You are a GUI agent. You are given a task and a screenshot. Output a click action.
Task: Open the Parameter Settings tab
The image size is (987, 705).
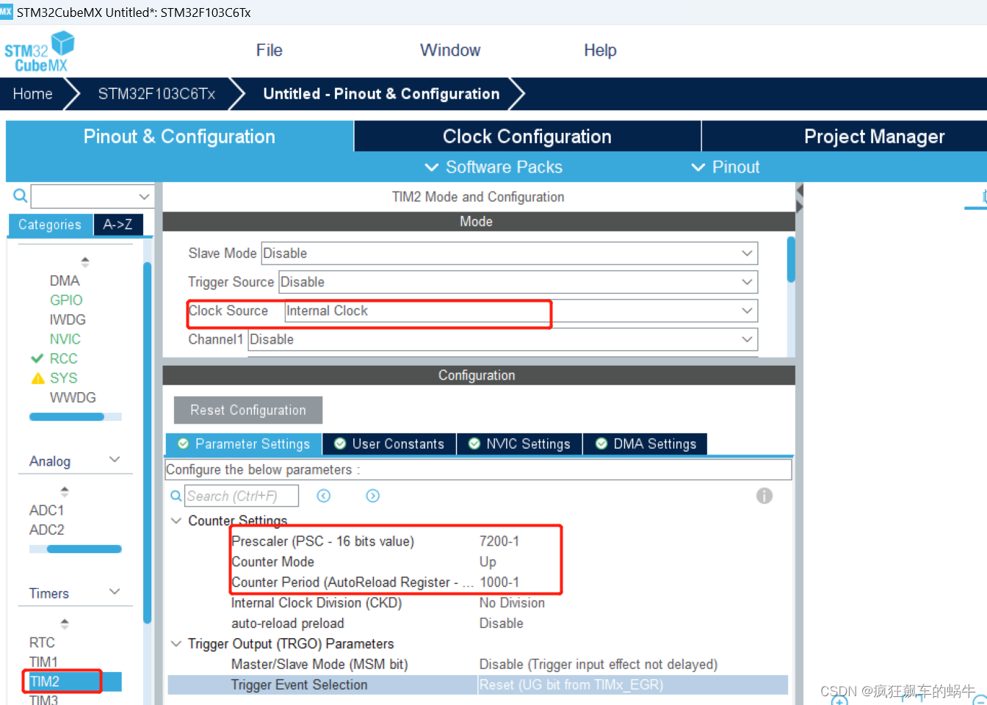pyautogui.click(x=244, y=444)
